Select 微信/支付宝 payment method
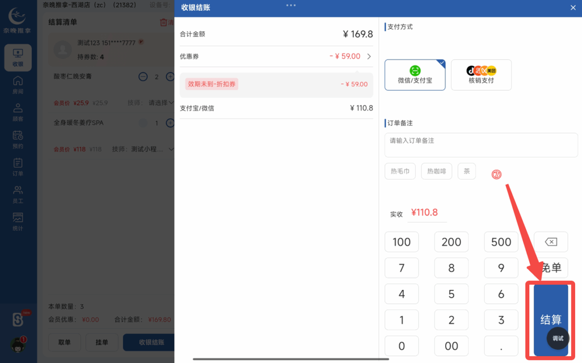 coord(415,74)
